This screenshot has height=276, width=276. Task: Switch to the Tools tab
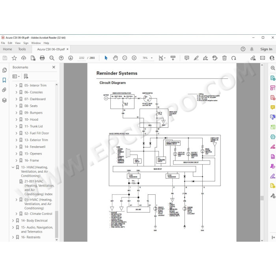(x=22, y=49)
